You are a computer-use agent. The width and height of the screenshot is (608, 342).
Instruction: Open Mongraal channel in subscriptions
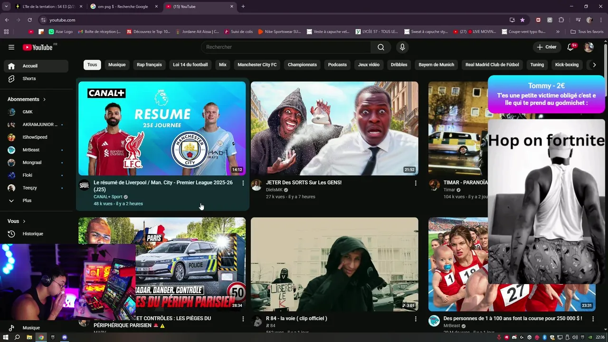(36, 162)
